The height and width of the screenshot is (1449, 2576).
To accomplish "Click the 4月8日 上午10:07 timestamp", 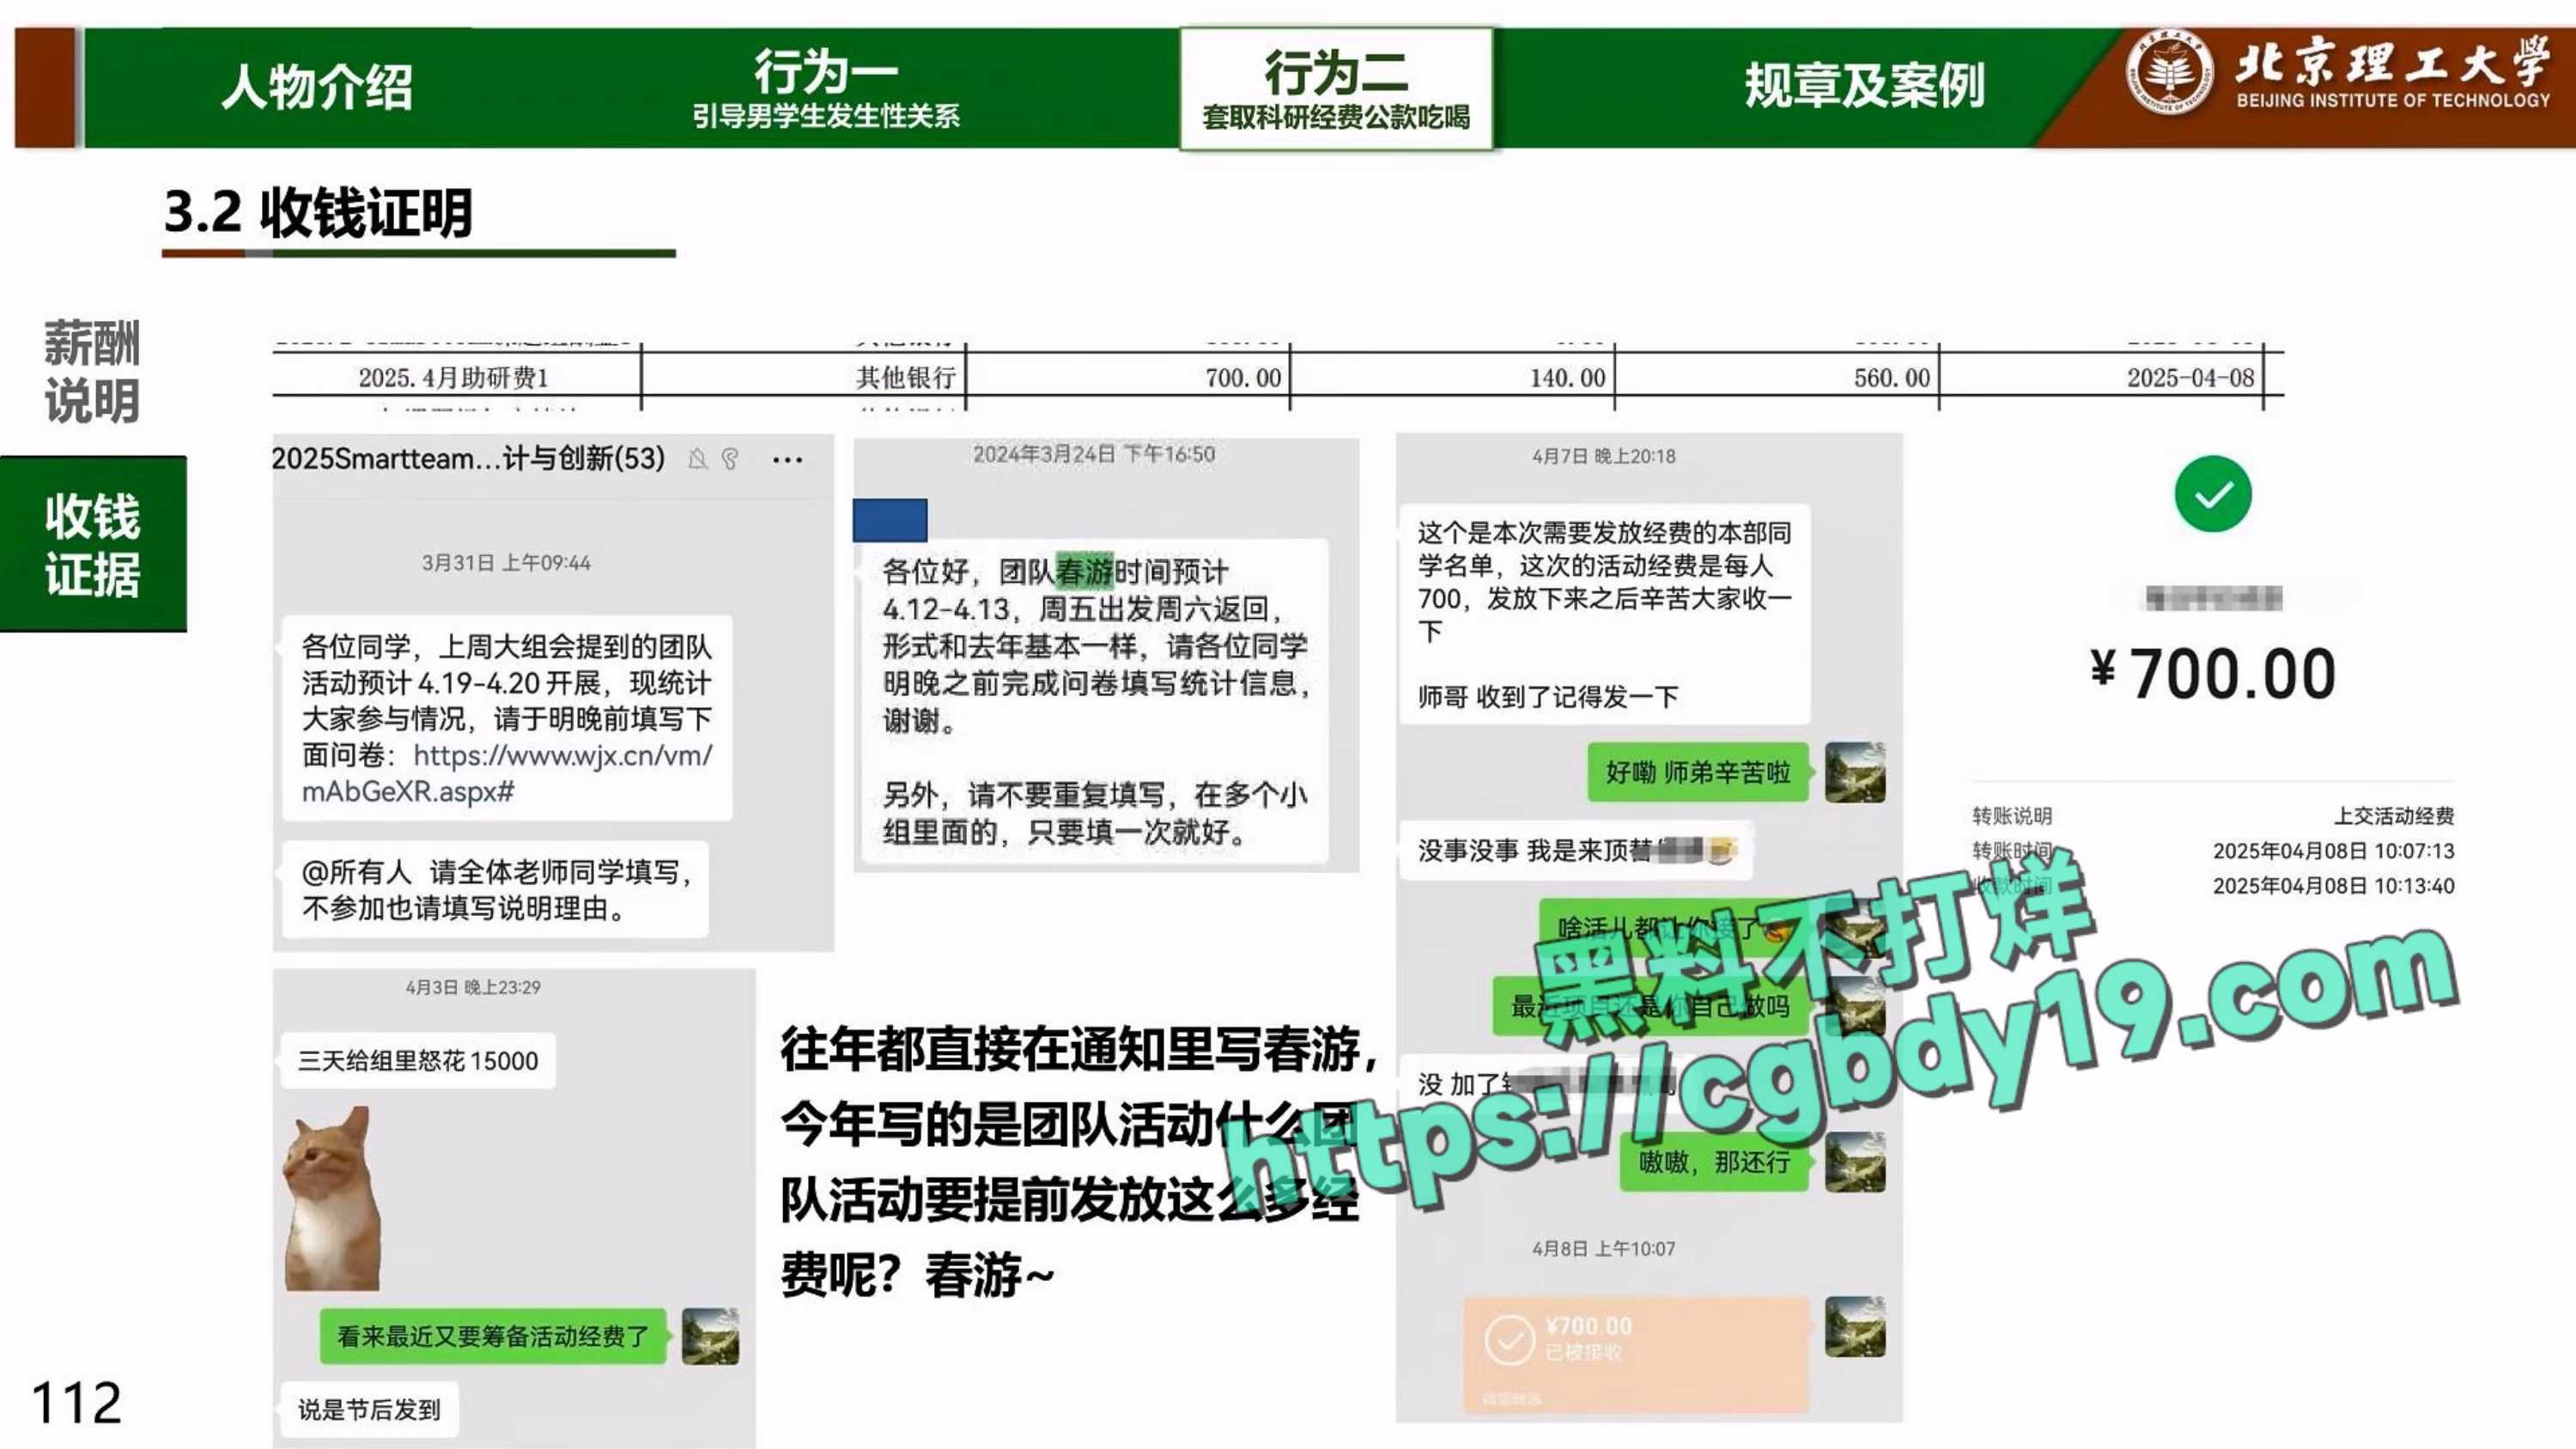I will pyautogui.click(x=1603, y=1248).
